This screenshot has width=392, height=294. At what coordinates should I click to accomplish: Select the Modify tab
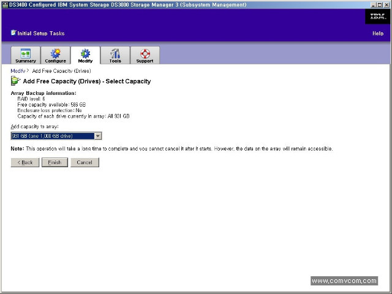85,55
